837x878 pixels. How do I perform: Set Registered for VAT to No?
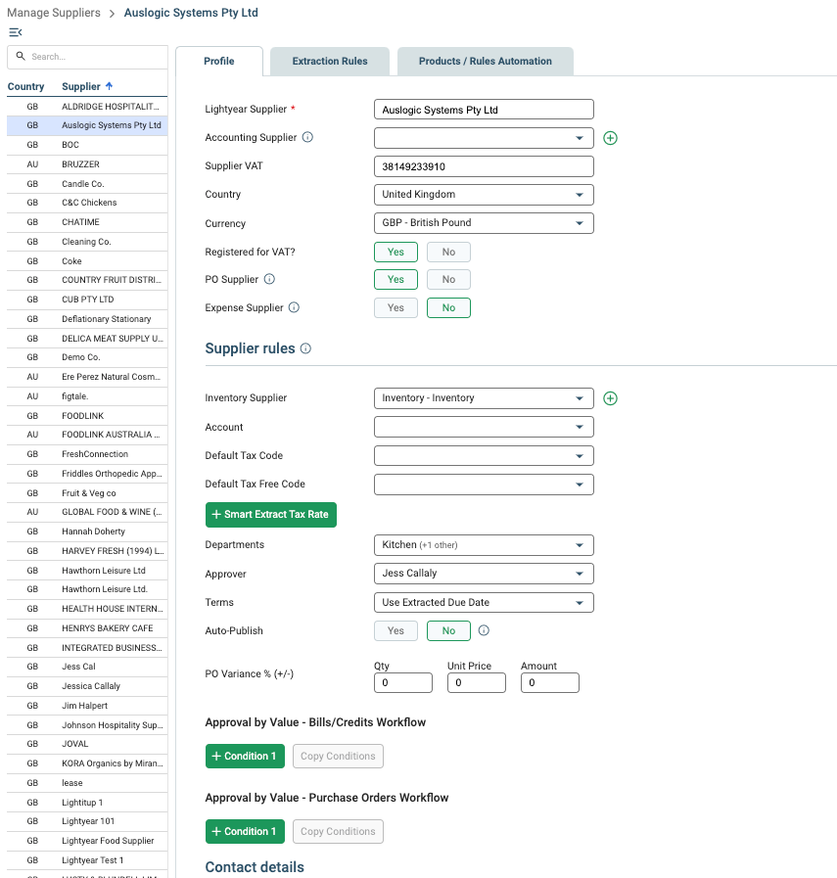click(x=448, y=252)
